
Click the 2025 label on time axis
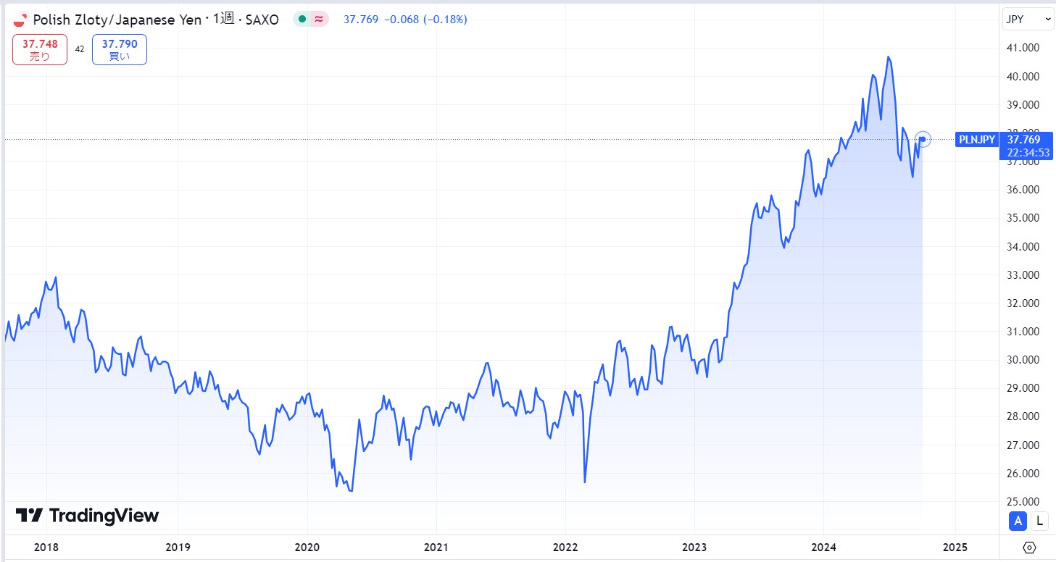[955, 547]
